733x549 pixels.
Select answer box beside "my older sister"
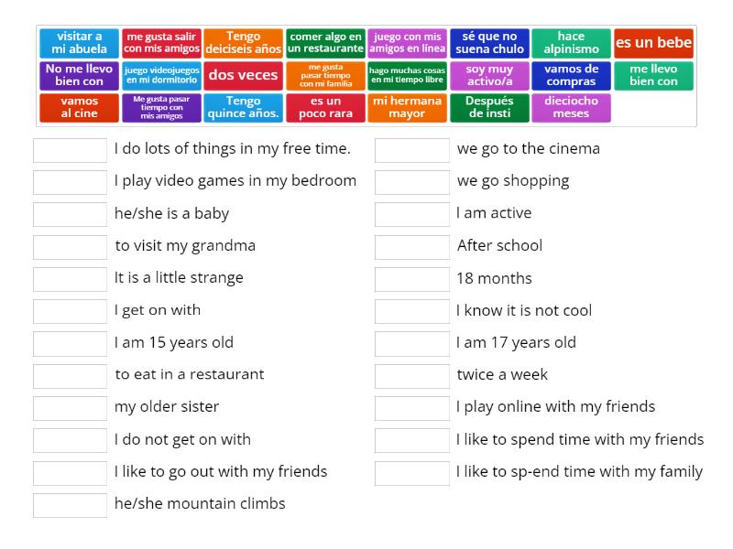[x=70, y=406]
